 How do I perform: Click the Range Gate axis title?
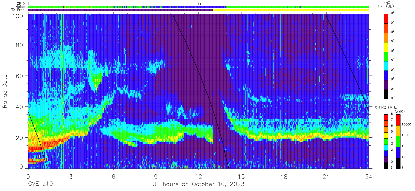tap(5, 91)
